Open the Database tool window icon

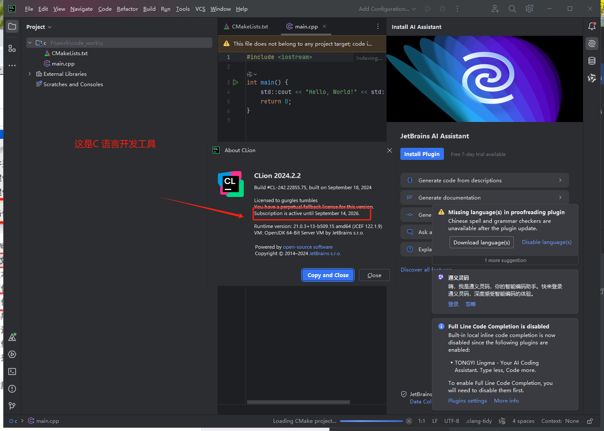pyautogui.click(x=592, y=61)
